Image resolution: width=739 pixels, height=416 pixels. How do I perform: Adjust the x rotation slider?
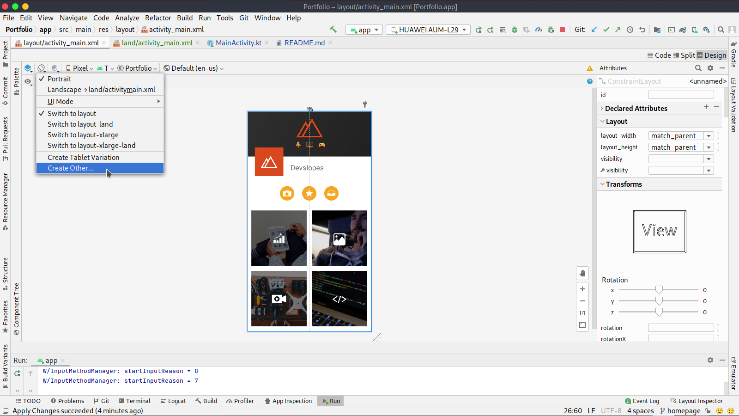pos(659,290)
